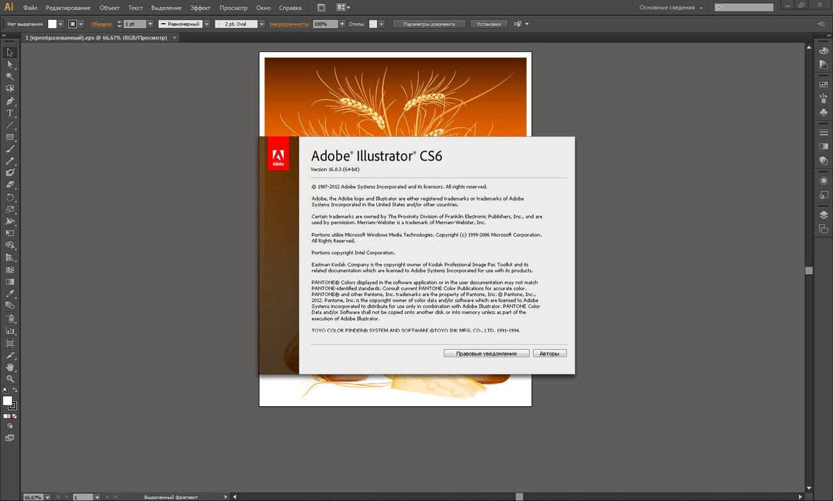Screen dimensions: 833x501
Task: Select the Scale tool
Action: tap(10, 209)
